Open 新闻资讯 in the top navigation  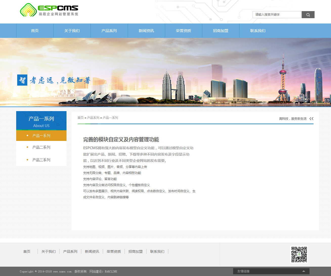coord(146,31)
